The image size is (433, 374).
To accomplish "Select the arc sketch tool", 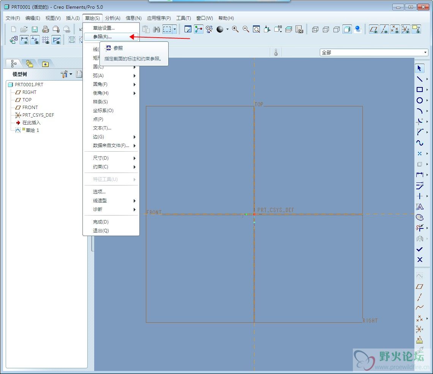I will tap(419, 111).
